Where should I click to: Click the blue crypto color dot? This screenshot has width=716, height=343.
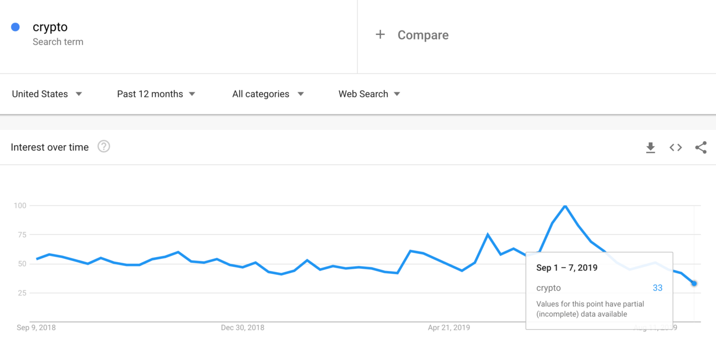[16, 27]
